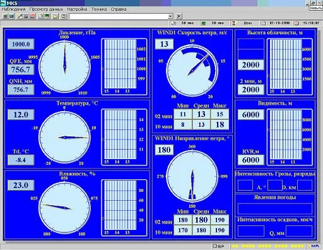Open the Справка menu
This screenshot has height=250, width=323.
click(119, 9)
